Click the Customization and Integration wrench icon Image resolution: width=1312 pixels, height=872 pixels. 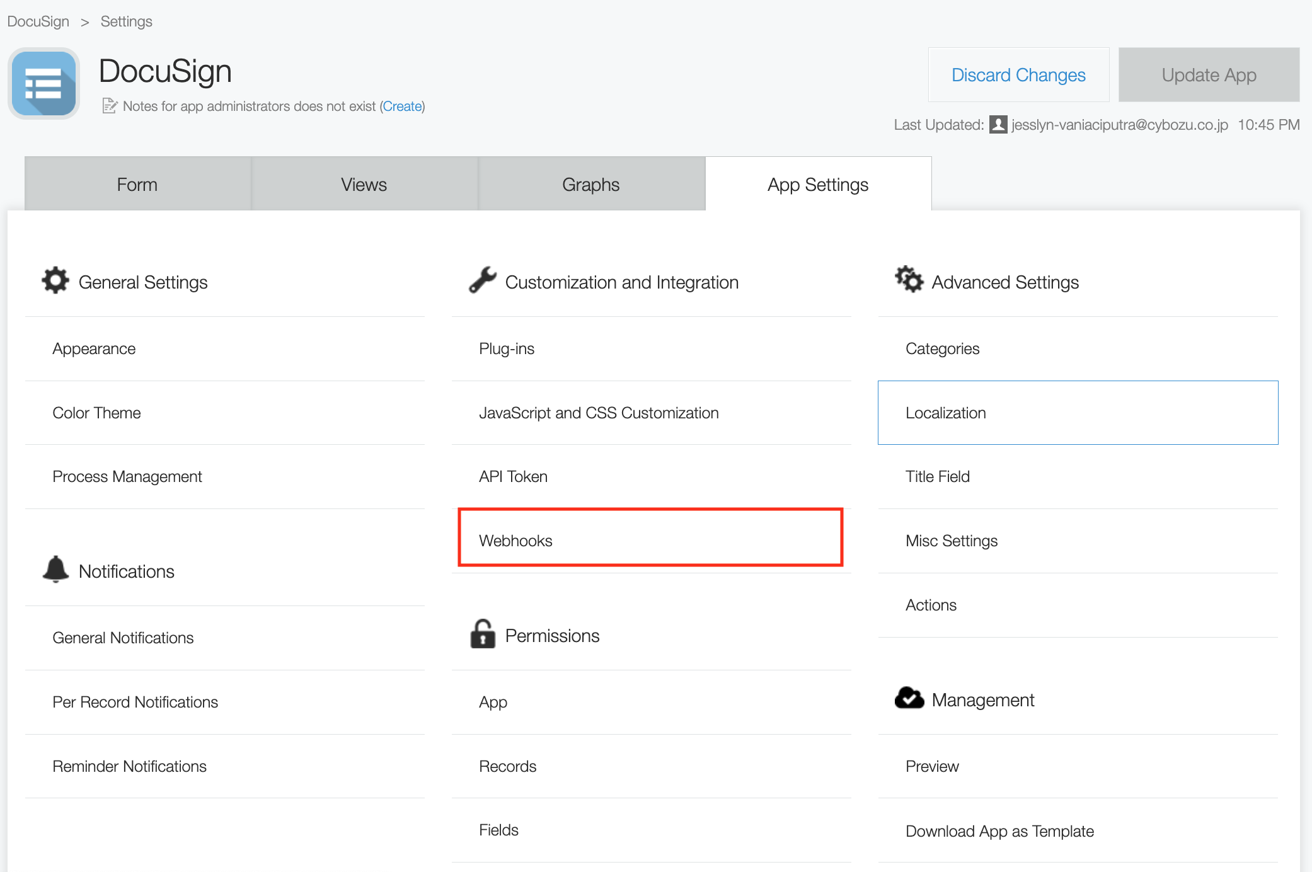click(x=483, y=280)
